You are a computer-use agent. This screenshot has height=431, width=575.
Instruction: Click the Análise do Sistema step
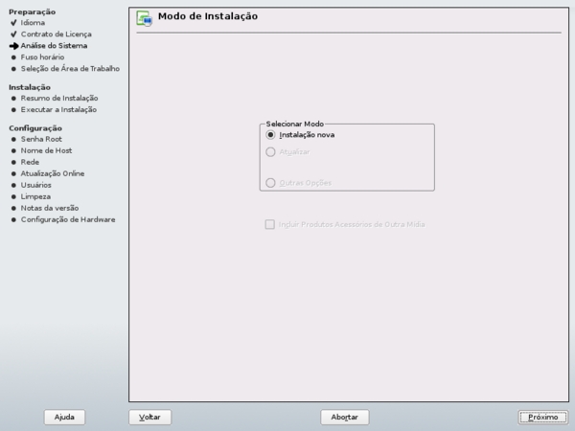[x=54, y=46]
